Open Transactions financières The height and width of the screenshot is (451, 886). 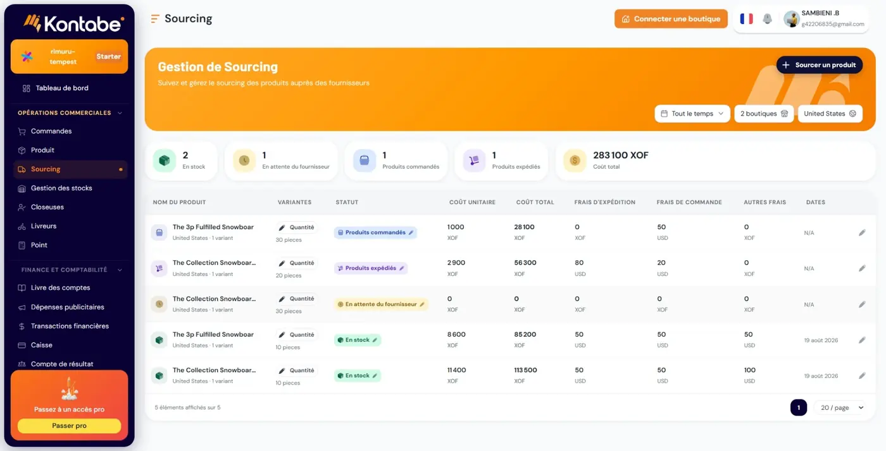pyautogui.click(x=69, y=326)
